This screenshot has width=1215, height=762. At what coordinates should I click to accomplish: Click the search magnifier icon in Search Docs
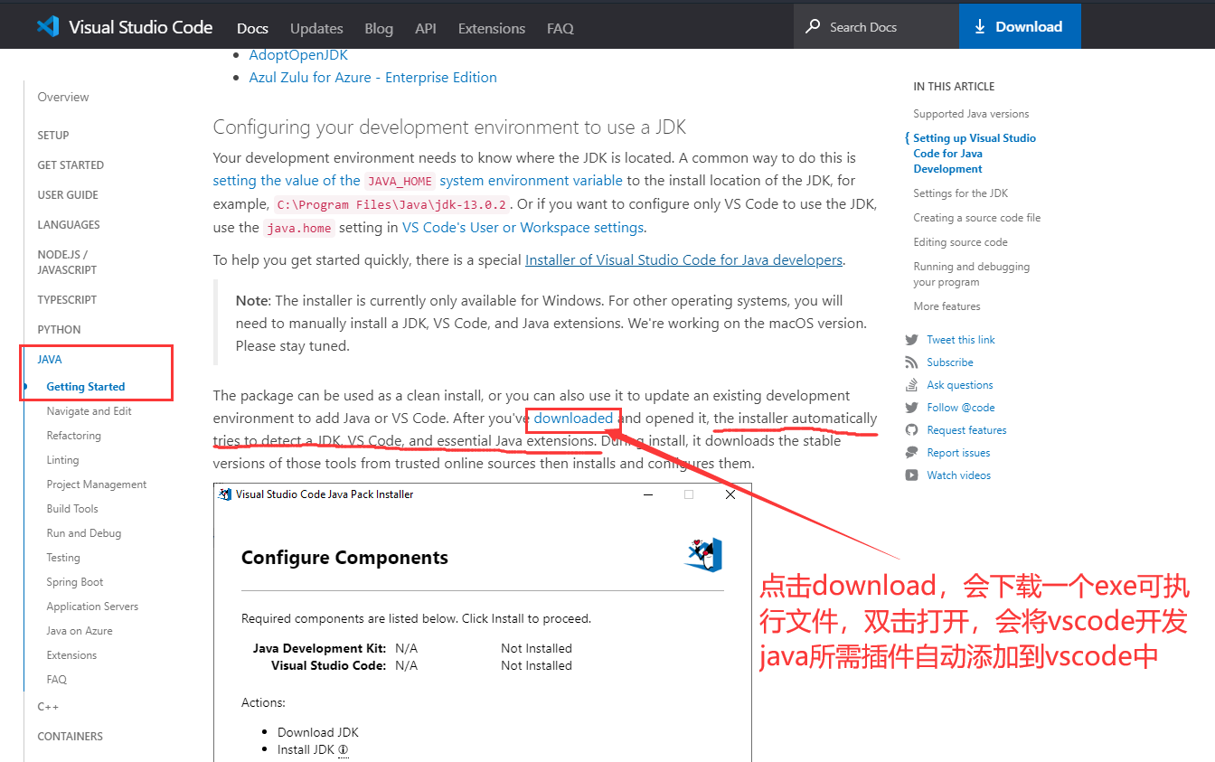pyautogui.click(x=815, y=26)
